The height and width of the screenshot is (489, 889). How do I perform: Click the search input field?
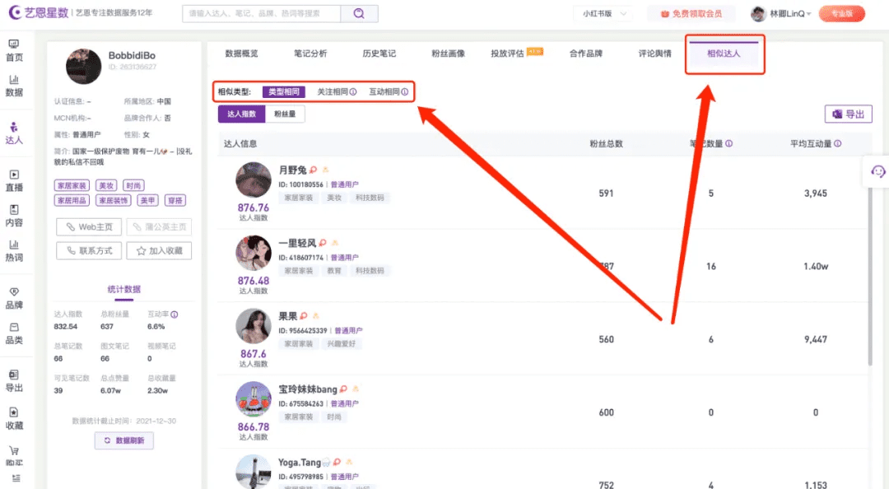pyautogui.click(x=262, y=14)
